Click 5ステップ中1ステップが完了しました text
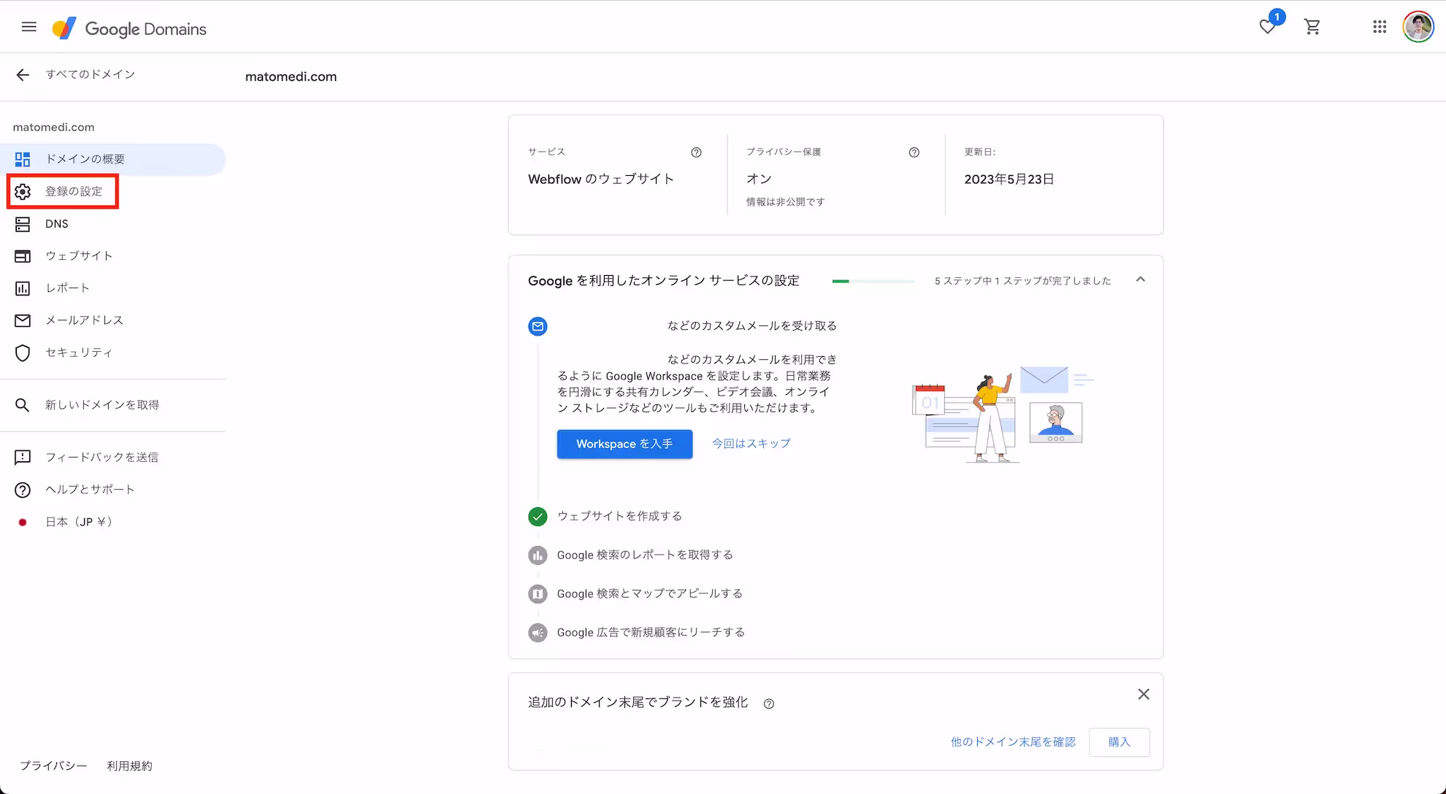1446x794 pixels. [1022, 281]
